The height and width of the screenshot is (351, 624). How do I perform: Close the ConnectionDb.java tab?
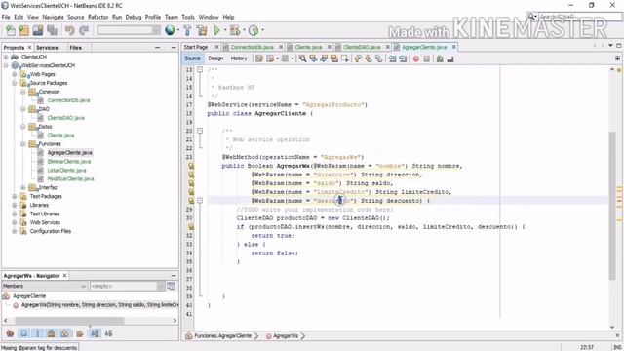tap(281, 47)
